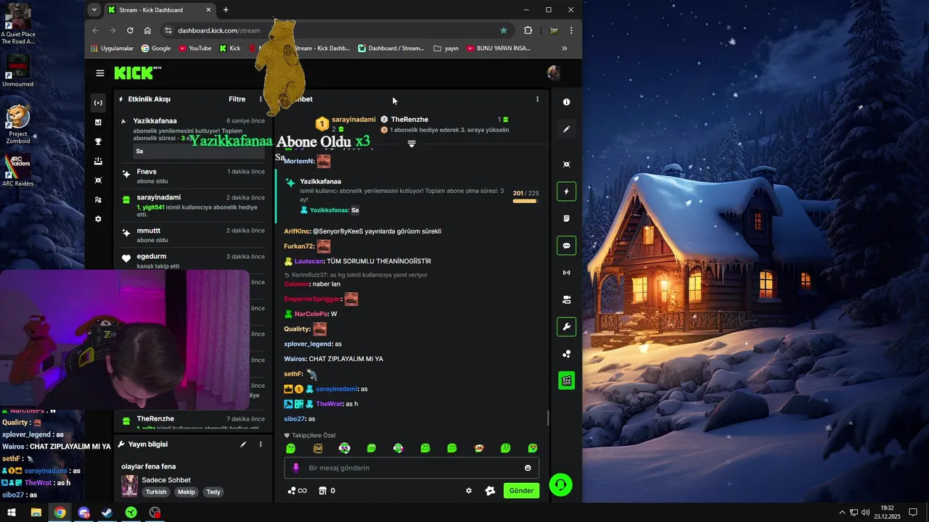929x522 pixels.
Task: Open Etkinlik Akışı three-dot options menu
Action: pyautogui.click(x=261, y=99)
